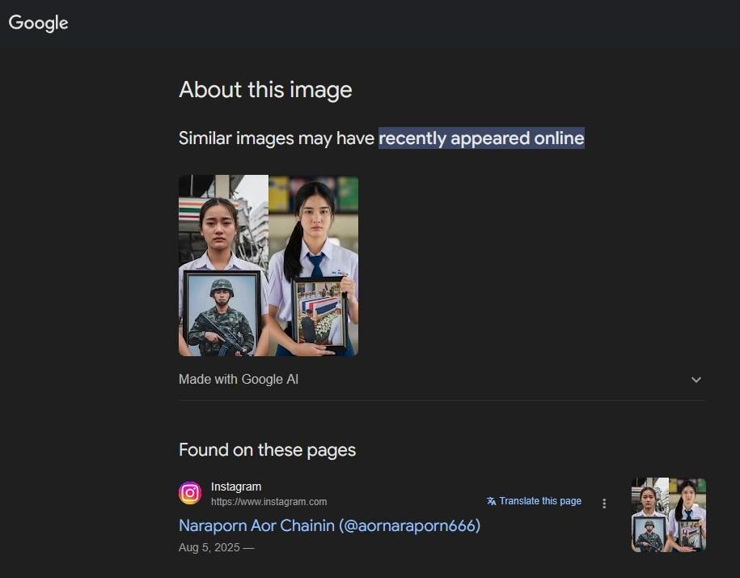Click the highlighted recently appeared online text
This screenshot has height=578, width=740.
click(x=481, y=138)
